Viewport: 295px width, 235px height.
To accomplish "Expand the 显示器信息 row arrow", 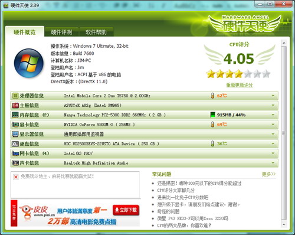I will pyautogui.click(x=273, y=134).
